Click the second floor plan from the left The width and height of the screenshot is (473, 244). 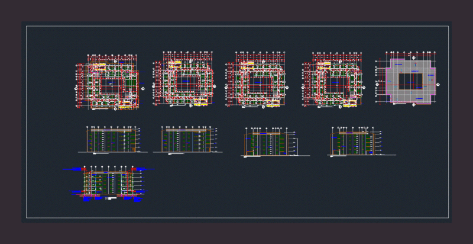click(x=184, y=79)
